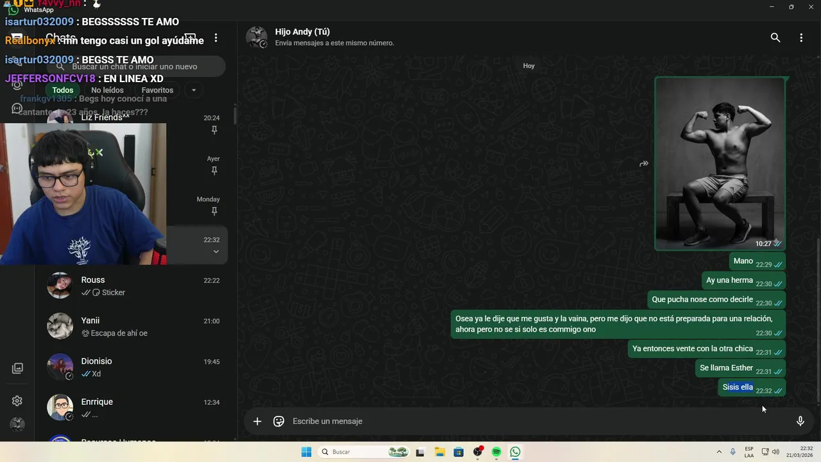Open network and volume quick settings
The width and height of the screenshot is (821, 462).
click(770, 452)
